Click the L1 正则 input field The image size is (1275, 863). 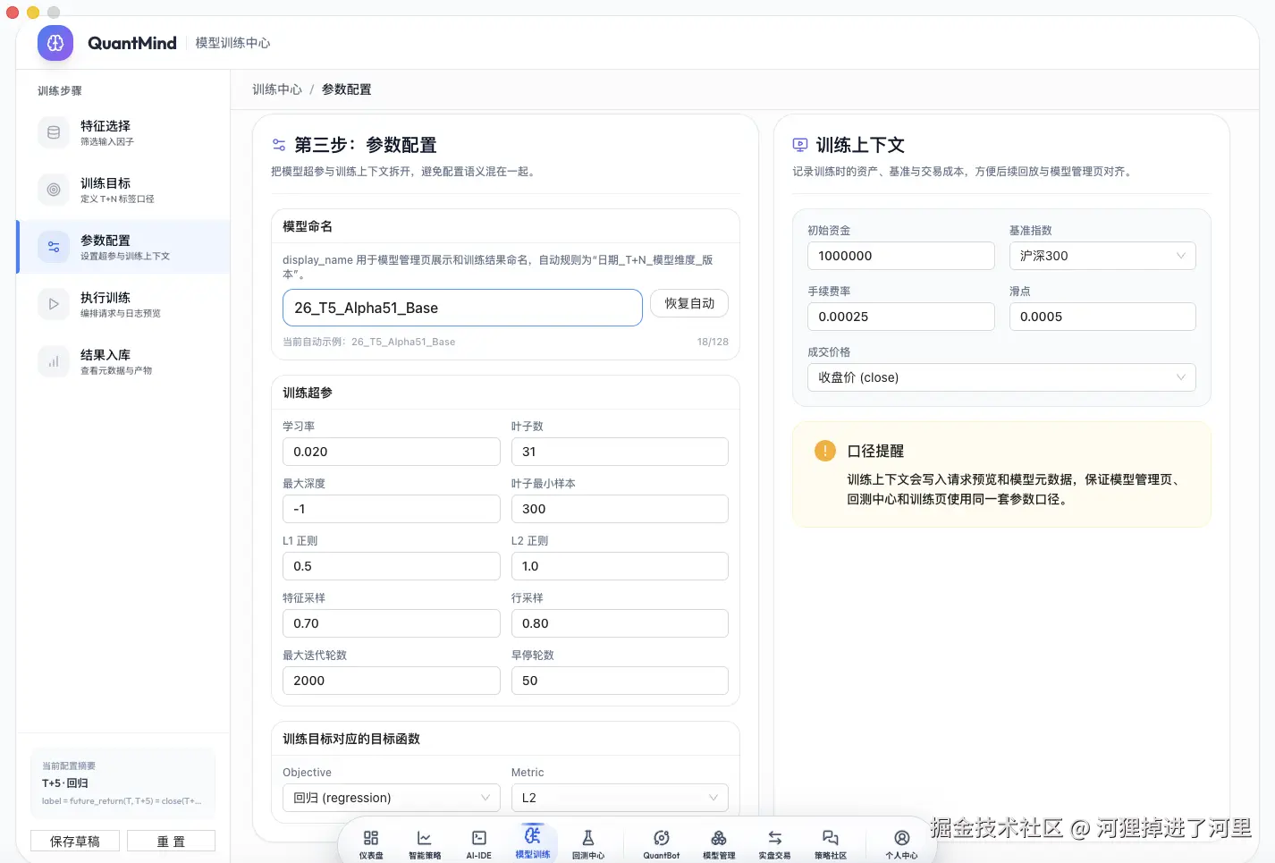392,566
